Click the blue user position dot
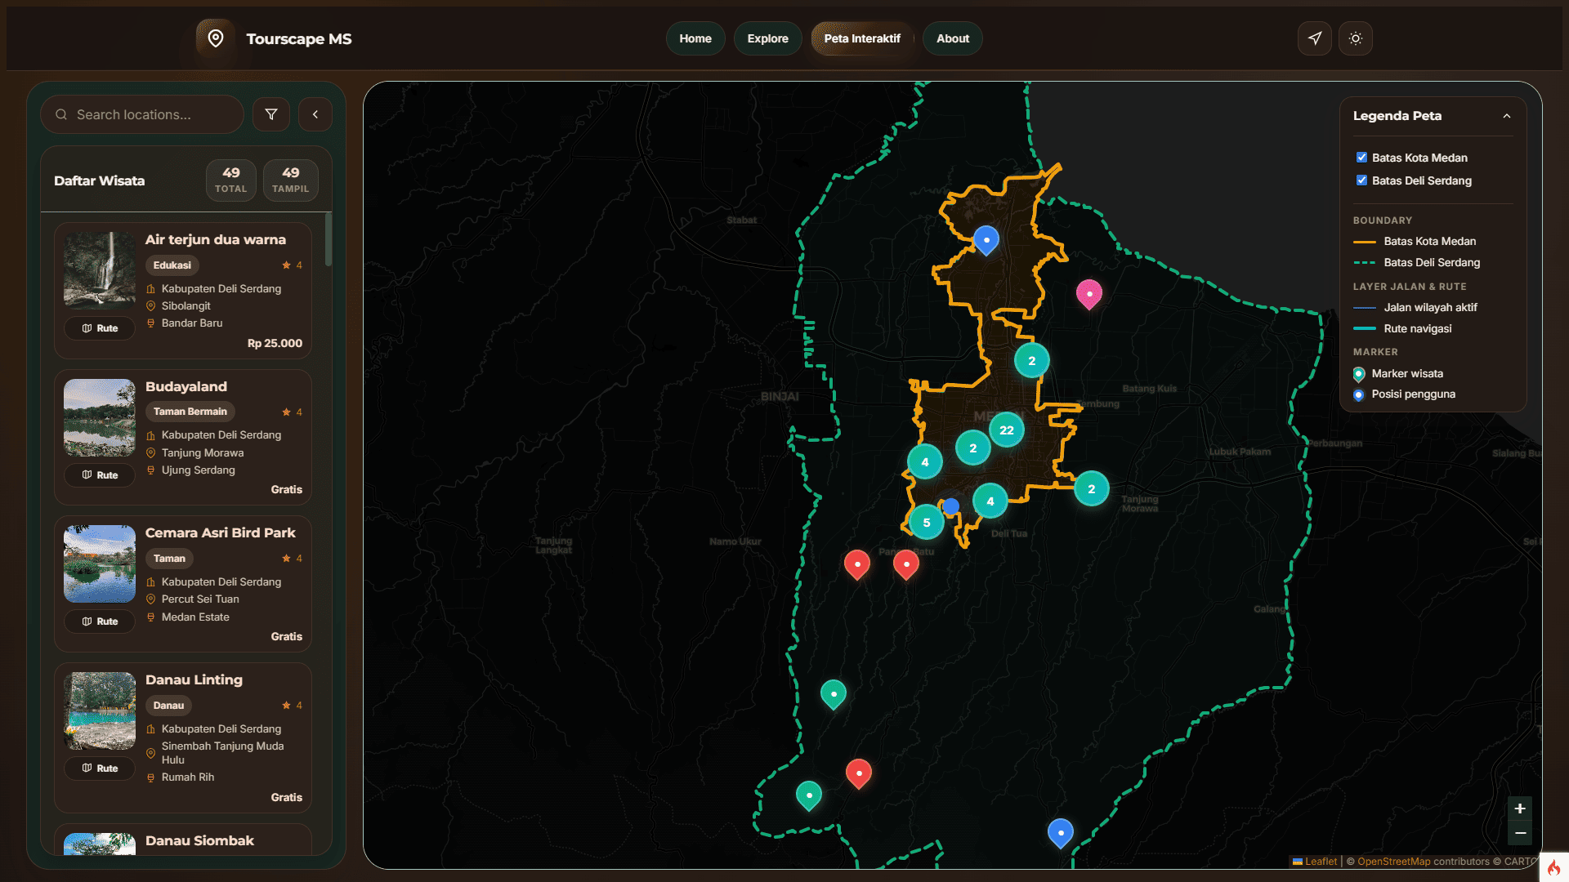The height and width of the screenshot is (882, 1569). (x=950, y=506)
